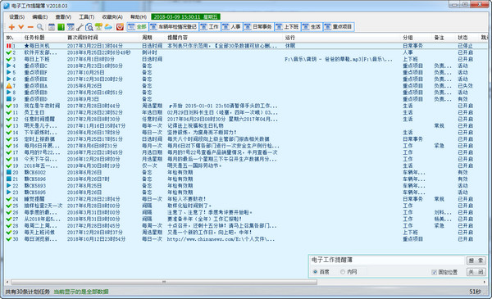Click '已失效' status on row 7
Viewport: 492px width, 299px height.
[465, 85]
